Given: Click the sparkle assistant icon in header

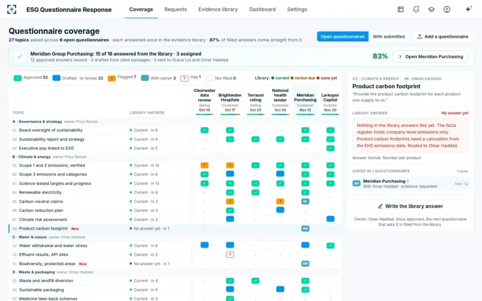Looking at the screenshot, I should click(468, 9).
